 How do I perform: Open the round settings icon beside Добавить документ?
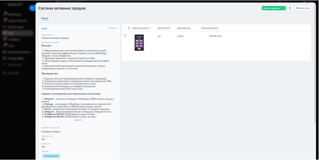click(290, 8)
